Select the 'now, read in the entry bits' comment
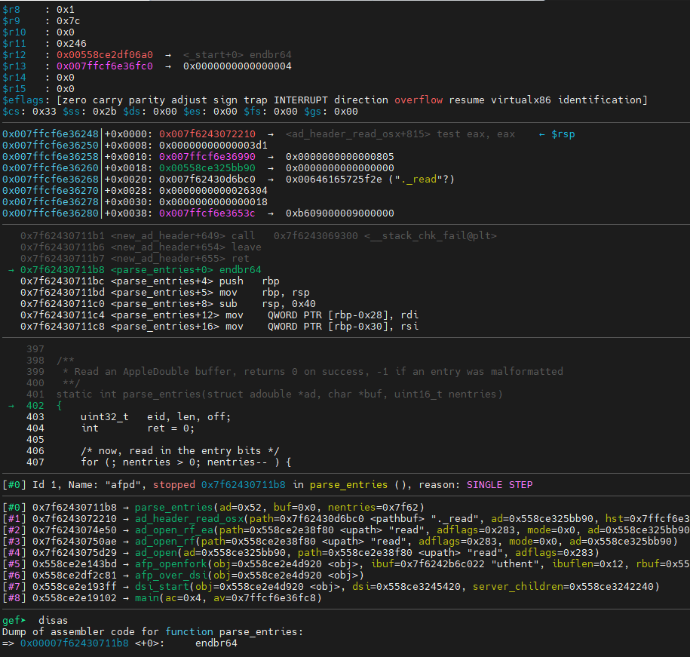690x657 pixels. coord(180,451)
